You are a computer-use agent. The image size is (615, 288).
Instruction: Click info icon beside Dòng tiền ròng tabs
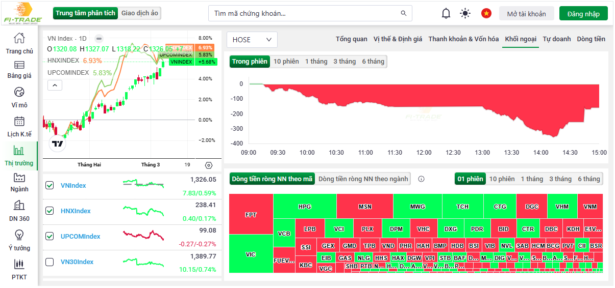coord(421,179)
